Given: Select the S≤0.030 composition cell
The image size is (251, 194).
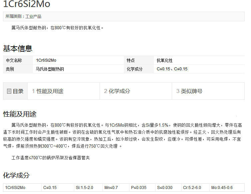Looking at the screenshot, I should [x=165, y=188].
